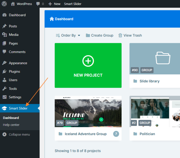The width and height of the screenshot is (180, 158).
Task: Select Smart Slider in the sidebar
Action: (20, 108)
